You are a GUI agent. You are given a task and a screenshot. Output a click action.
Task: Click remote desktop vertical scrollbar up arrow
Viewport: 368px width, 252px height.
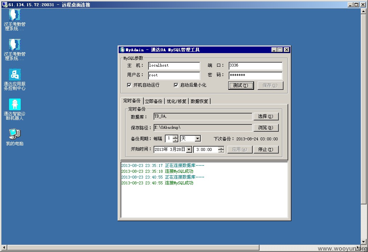(x=364, y=11)
